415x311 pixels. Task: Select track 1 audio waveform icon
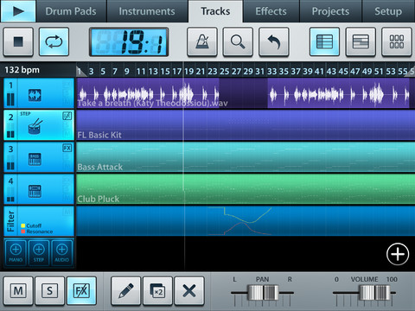click(x=35, y=95)
